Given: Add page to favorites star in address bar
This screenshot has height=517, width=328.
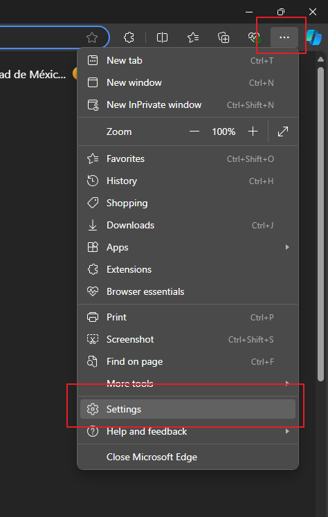Looking at the screenshot, I should 92,37.
